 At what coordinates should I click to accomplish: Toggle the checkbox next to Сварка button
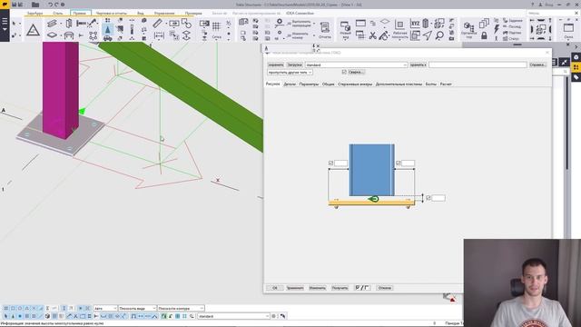pos(344,72)
